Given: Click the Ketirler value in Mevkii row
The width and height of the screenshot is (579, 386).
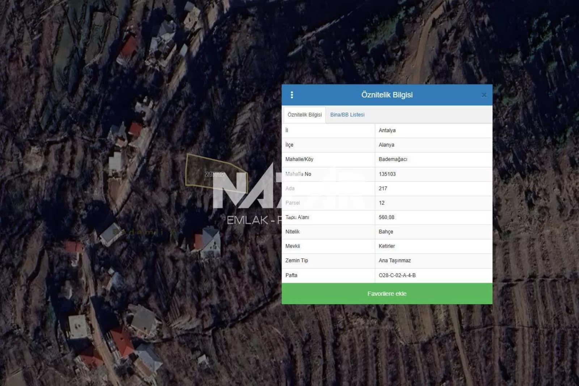Looking at the screenshot, I should pos(386,246).
